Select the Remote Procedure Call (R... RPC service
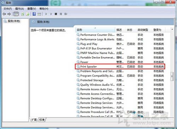Image resolution: width=177 pixels, height=129 pixels. [120, 112]
